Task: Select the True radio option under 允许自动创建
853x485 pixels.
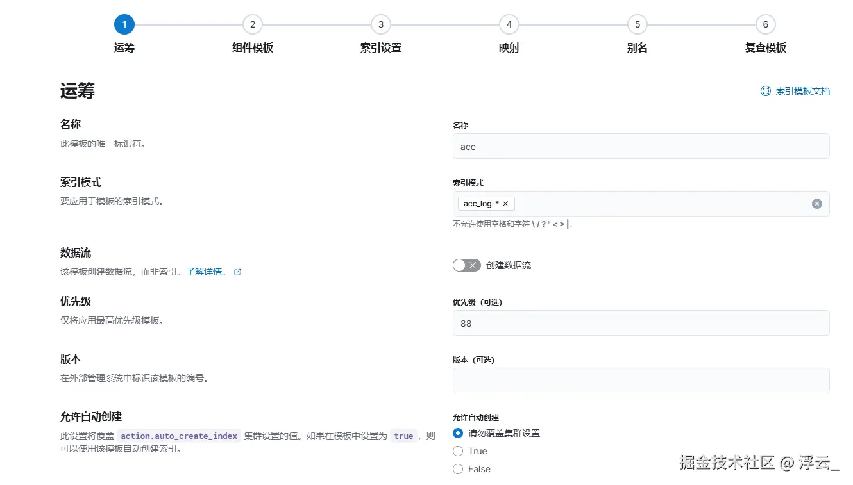Action: [x=458, y=451]
